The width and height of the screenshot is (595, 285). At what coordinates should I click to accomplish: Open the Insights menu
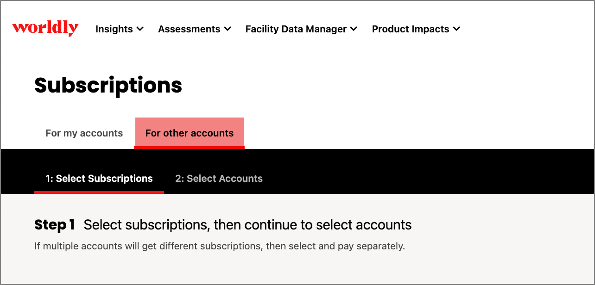(114, 29)
